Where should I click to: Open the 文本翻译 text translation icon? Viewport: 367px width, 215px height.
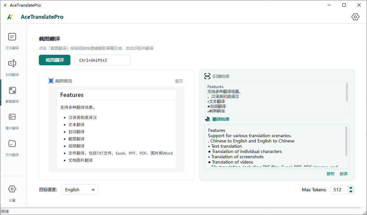click(x=12, y=37)
